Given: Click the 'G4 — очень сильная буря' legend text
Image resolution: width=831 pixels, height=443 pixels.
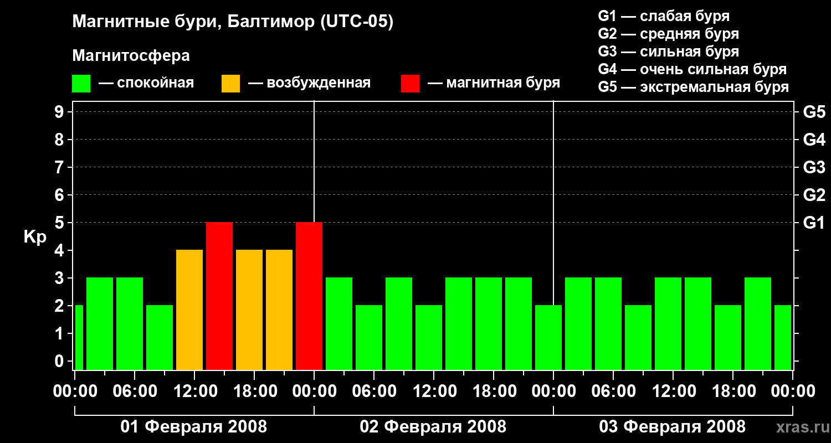Looking at the screenshot, I should coord(692,69).
